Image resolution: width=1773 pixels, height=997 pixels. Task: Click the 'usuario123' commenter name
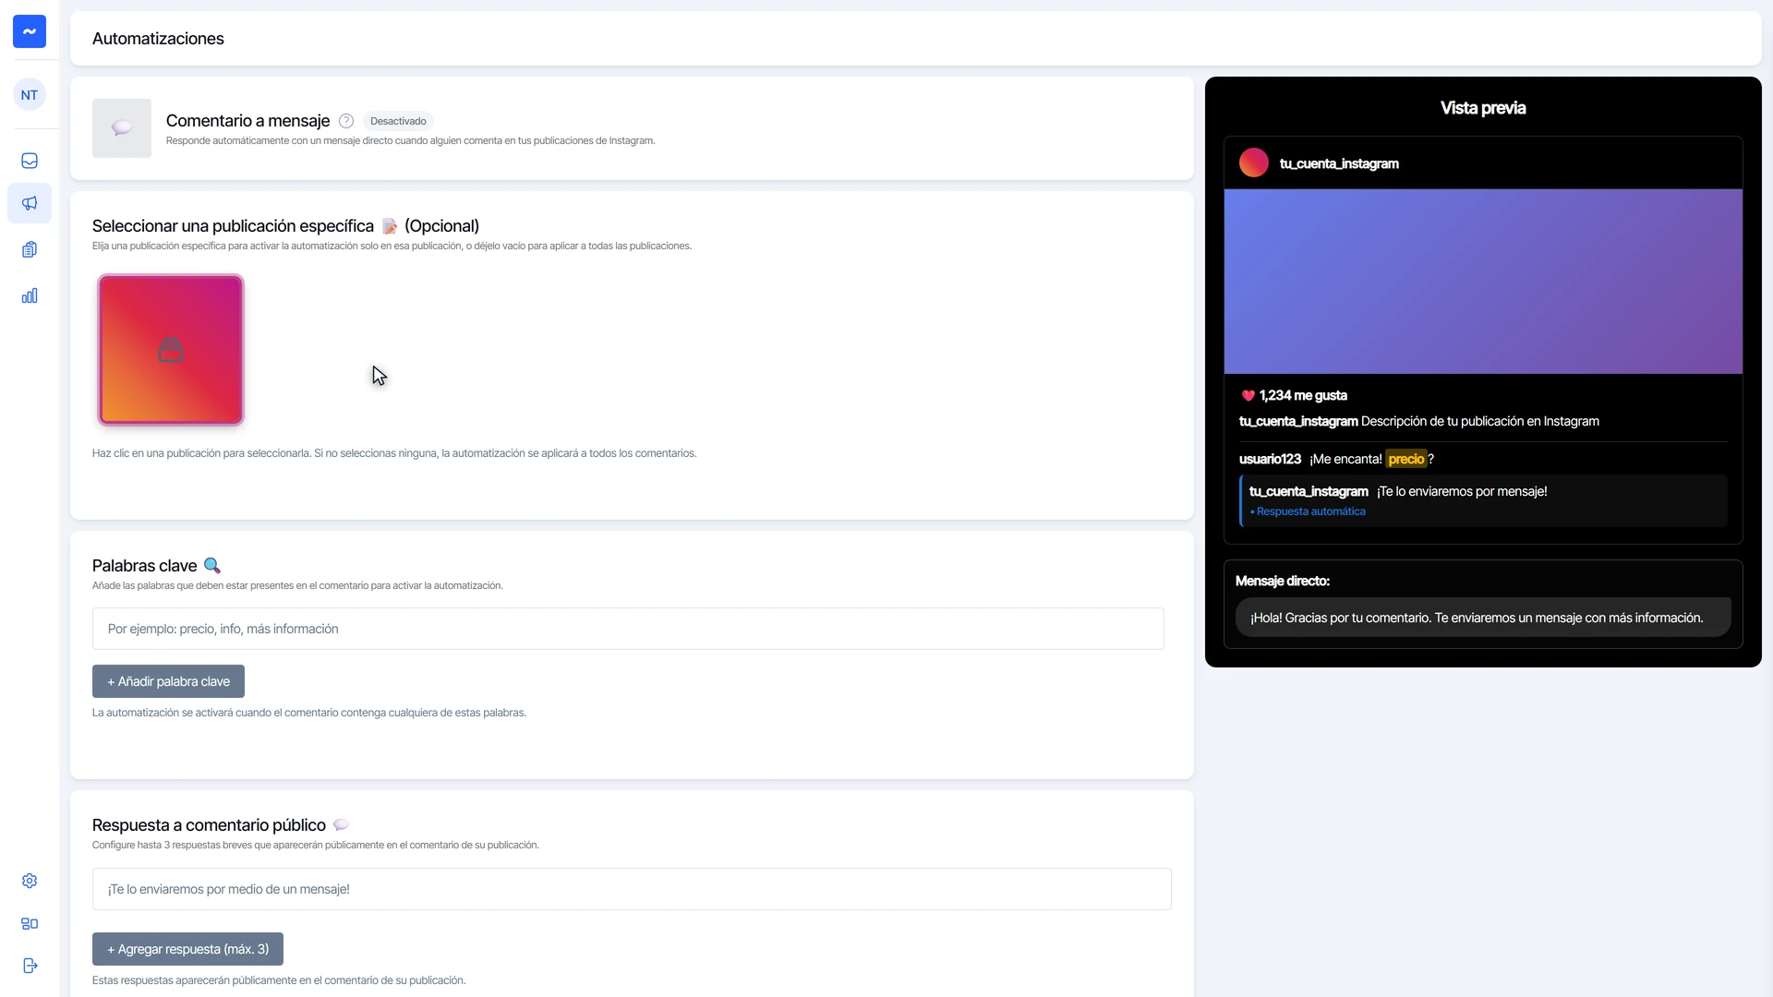coord(1270,459)
